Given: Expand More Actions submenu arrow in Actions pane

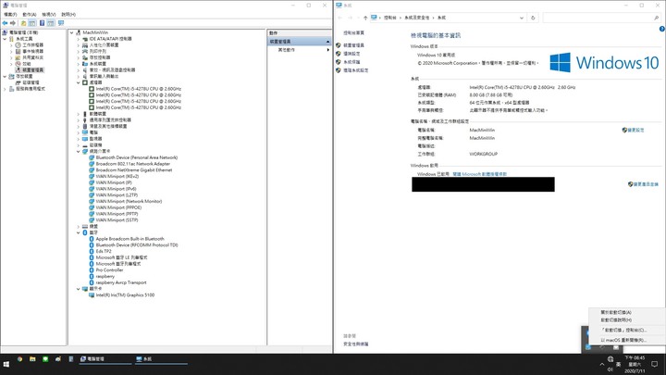Looking at the screenshot, I should (327, 50).
